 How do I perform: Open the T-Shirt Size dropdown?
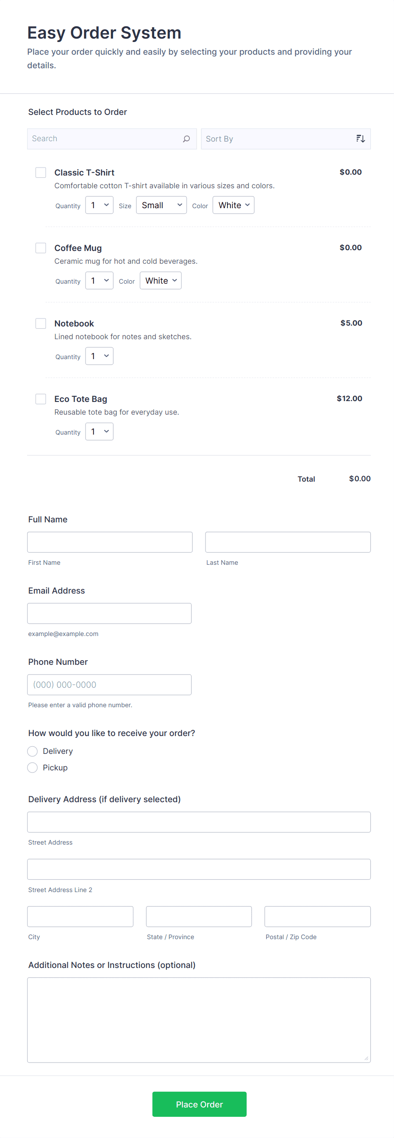(x=161, y=204)
